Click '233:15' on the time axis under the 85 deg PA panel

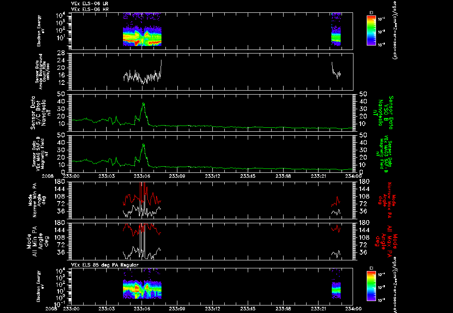pyautogui.click(x=248, y=309)
